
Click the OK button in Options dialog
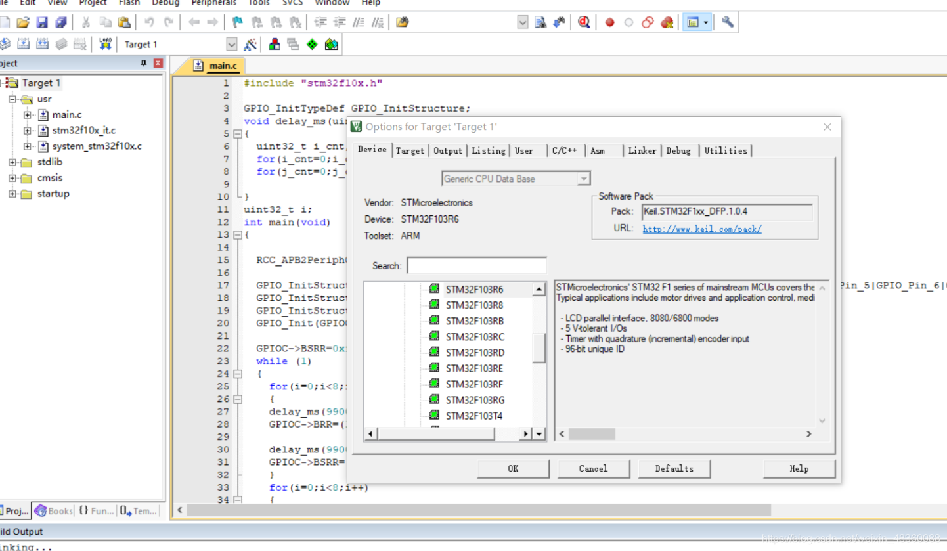point(513,468)
